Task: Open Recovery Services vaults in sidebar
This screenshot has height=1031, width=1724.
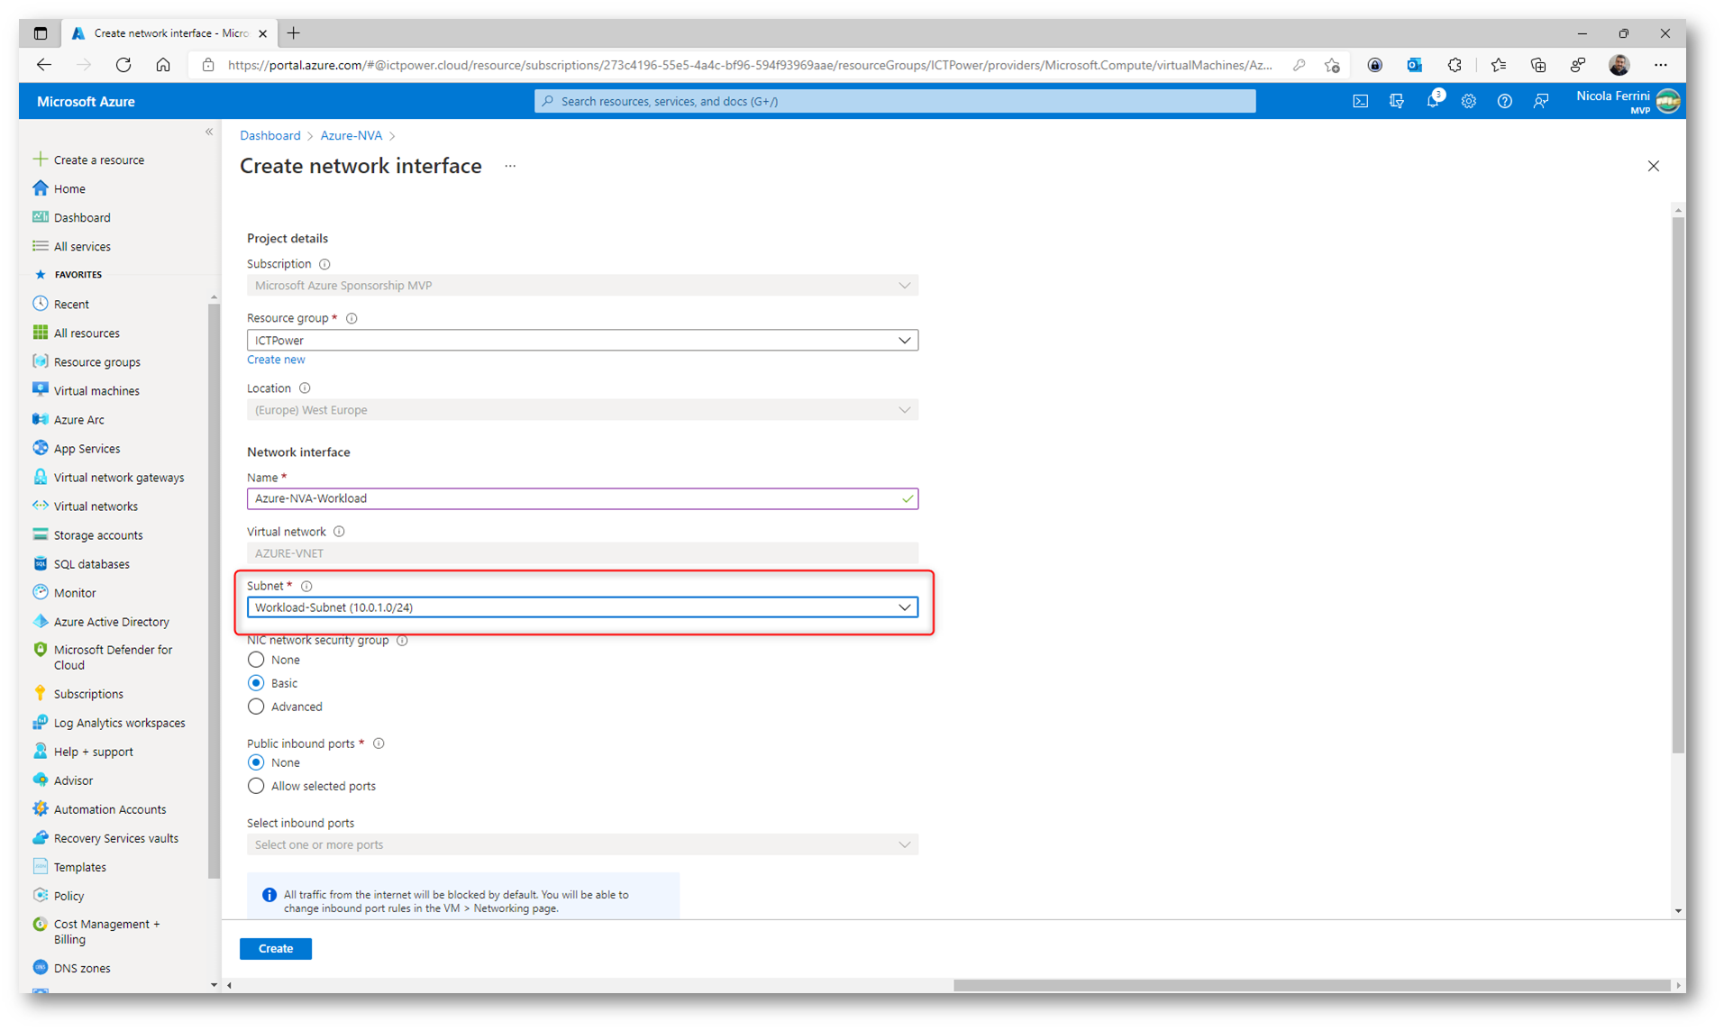Action: click(x=115, y=838)
